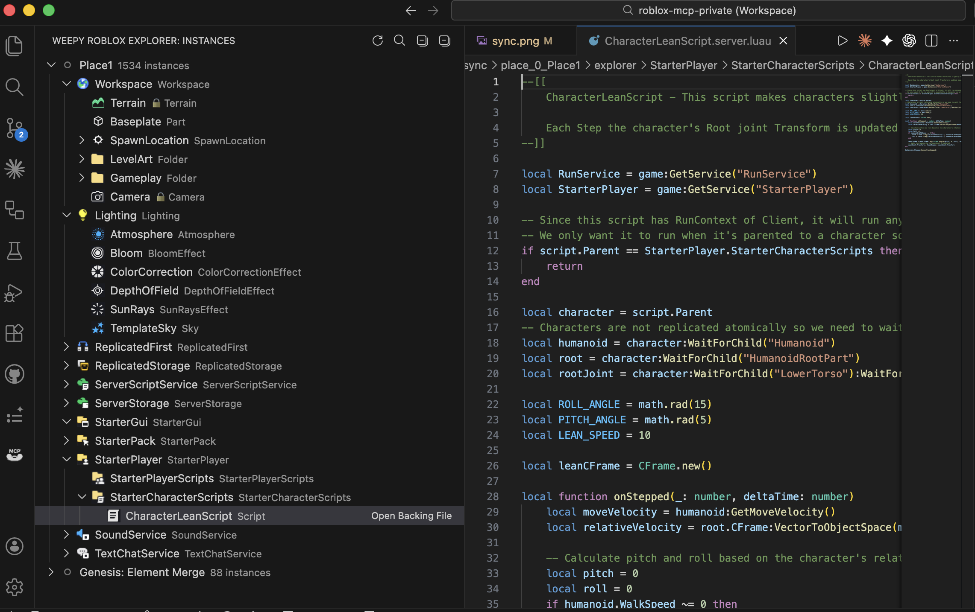Viewport: 975px width, 612px height.
Task: Open Run and Debug in the activity bar
Action: (15, 292)
